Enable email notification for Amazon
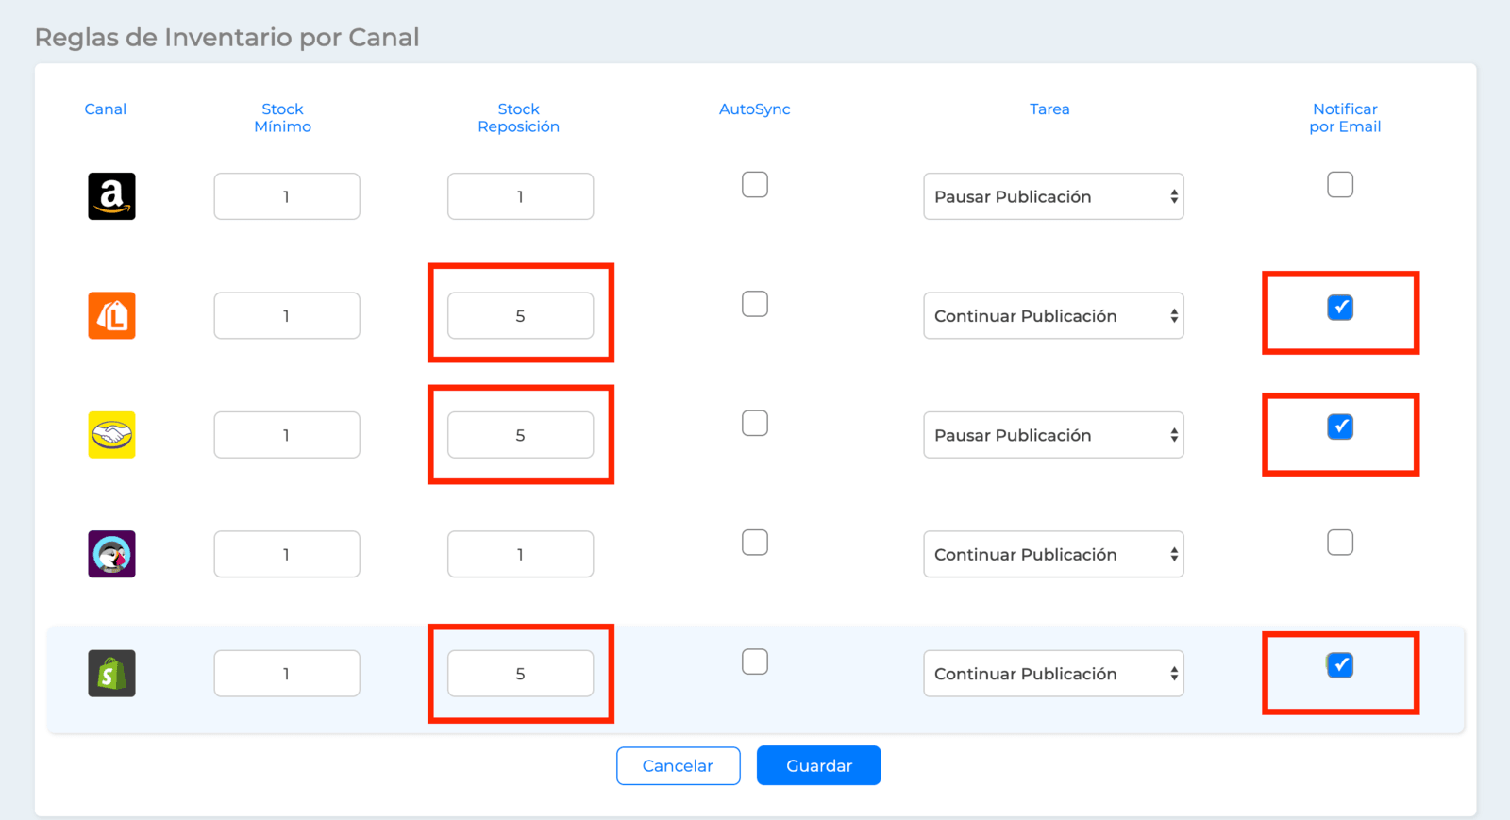The width and height of the screenshot is (1510, 820). pyautogui.click(x=1340, y=184)
